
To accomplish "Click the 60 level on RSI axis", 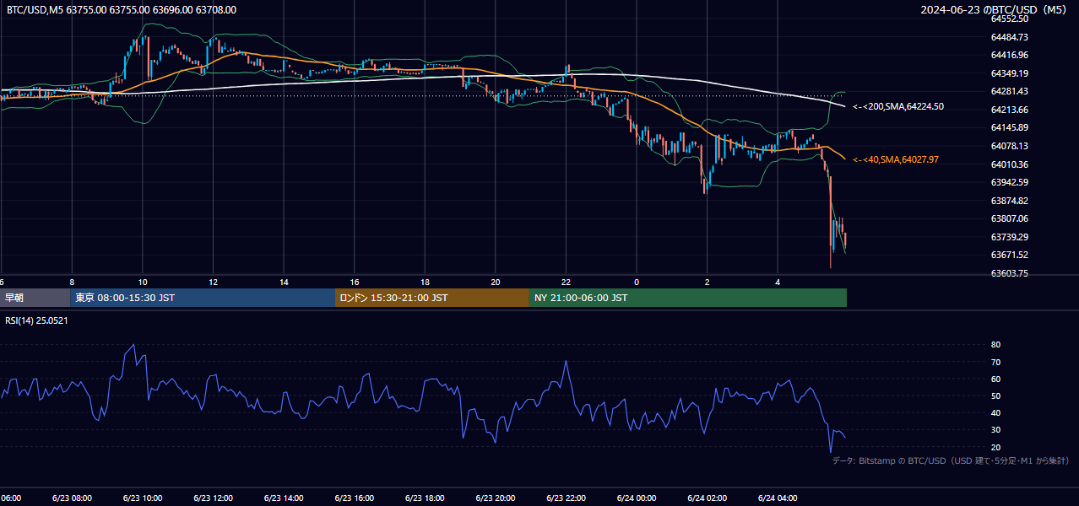I will 995,379.
